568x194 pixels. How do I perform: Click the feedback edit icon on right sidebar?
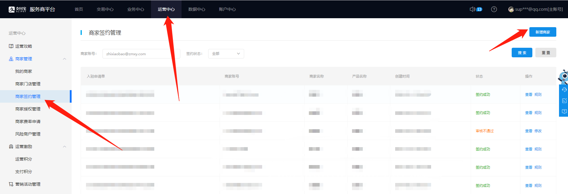tap(564, 101)
